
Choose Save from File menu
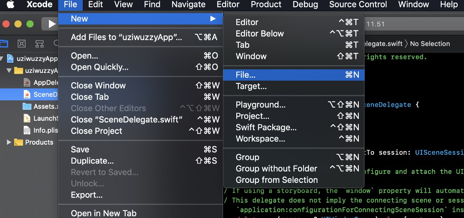pyautogui.click(x=140, y=149)
